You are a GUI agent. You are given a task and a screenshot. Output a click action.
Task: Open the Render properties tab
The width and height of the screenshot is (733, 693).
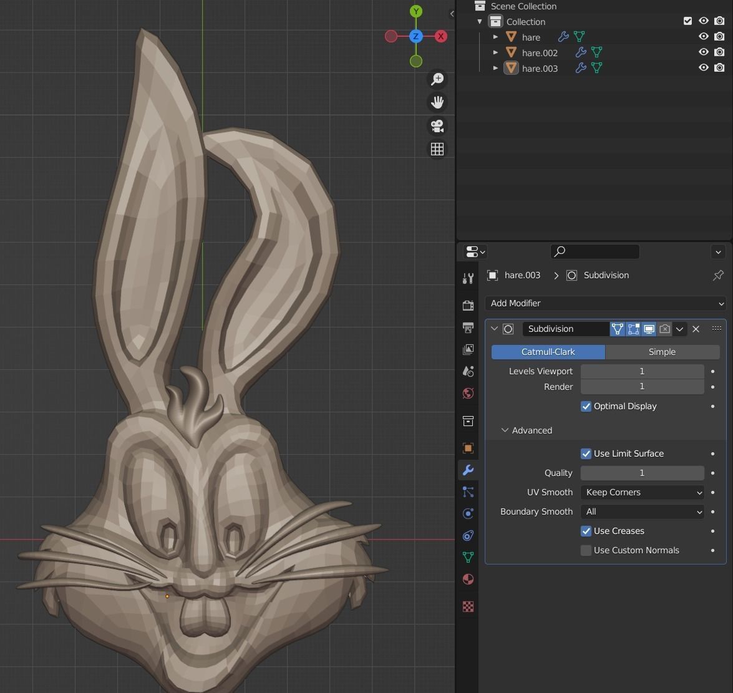click(x=468, y=305)
